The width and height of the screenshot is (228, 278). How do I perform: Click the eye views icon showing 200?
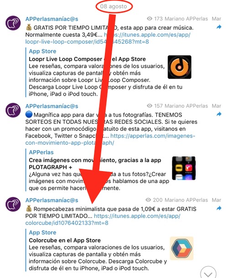point(148,200)
